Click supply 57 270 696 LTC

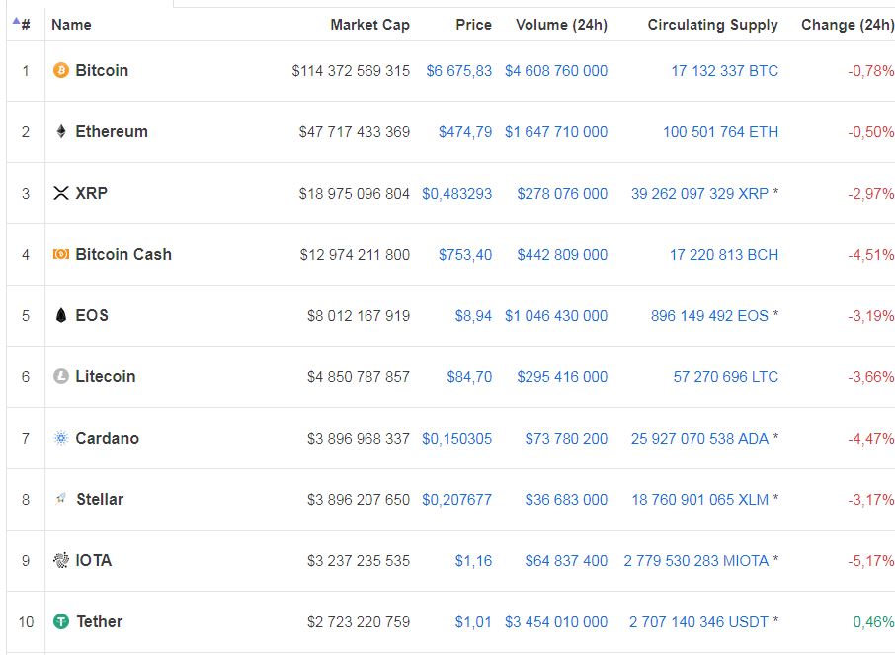(x=725, y=376)
